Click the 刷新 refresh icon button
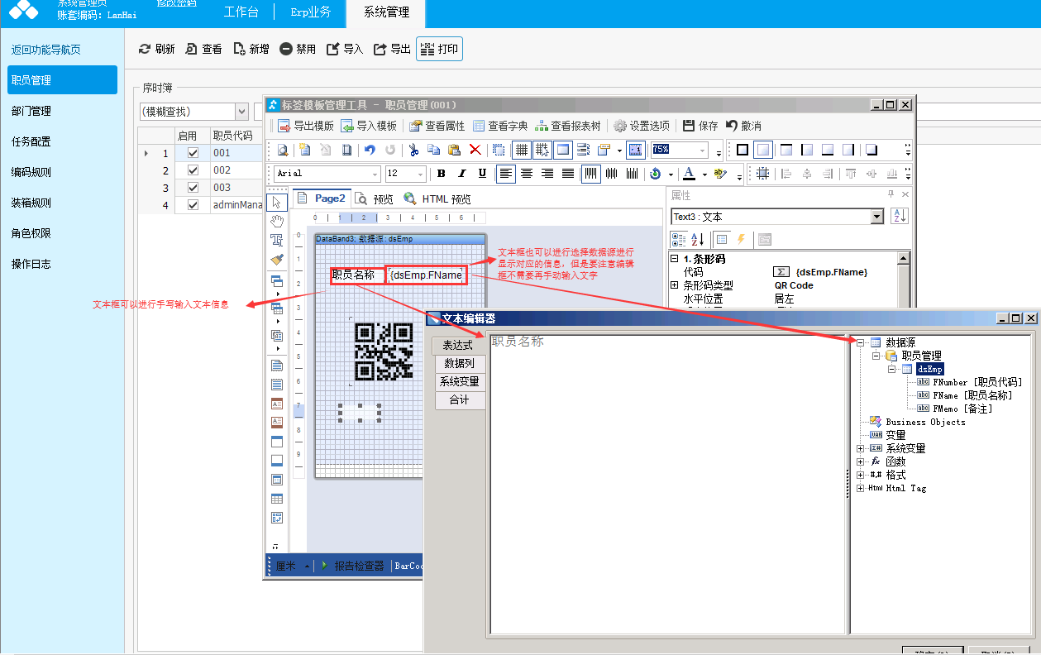This screenshot has width=1041, height=655. click(156, 50)
